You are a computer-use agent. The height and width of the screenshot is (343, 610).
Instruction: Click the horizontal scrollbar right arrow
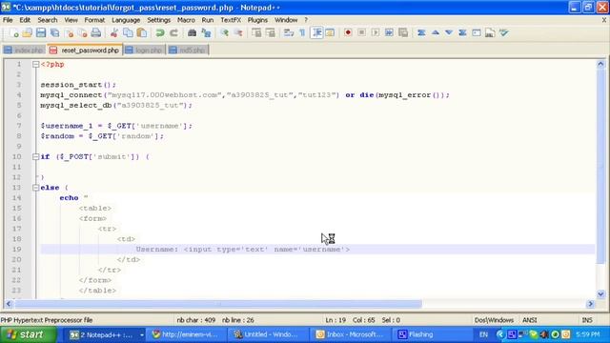[591, 304]
